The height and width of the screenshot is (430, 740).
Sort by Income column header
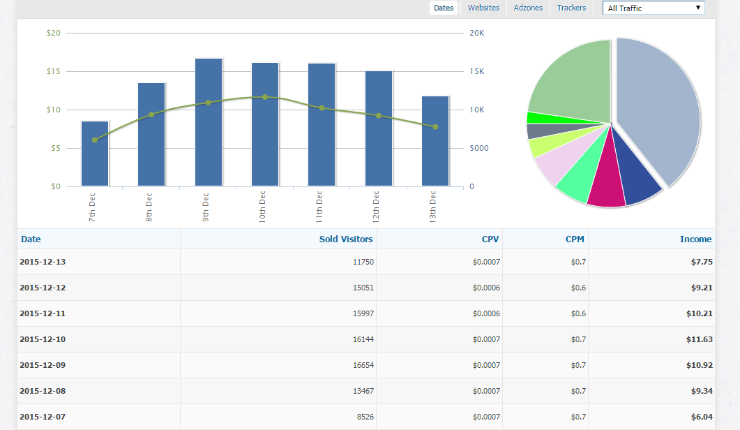coord(695,239)
